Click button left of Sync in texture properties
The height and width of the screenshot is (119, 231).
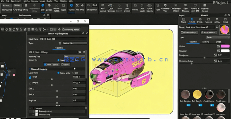point(52,64)
